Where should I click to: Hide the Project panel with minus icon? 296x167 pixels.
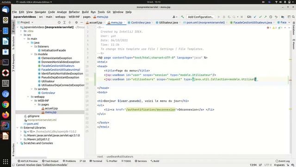tap(81, 22)
